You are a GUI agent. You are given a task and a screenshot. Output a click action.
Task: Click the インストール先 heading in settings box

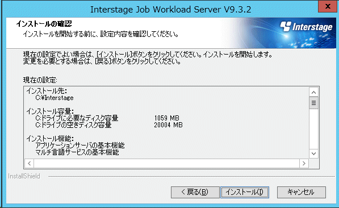point(47,91)
